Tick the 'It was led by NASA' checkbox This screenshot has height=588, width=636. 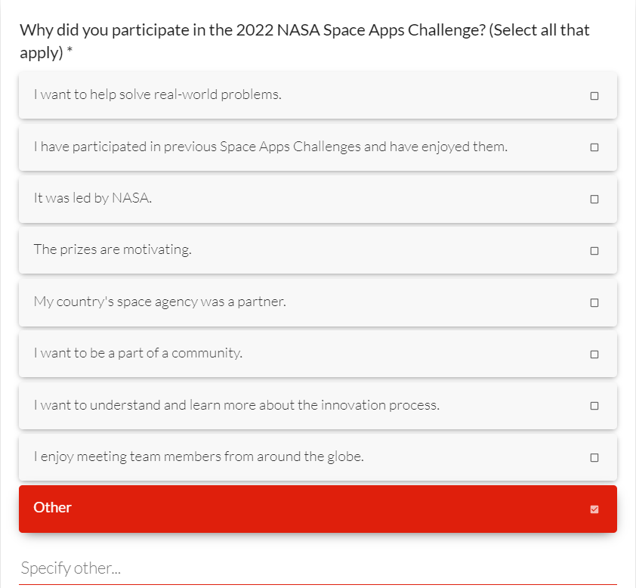point(594,200)
